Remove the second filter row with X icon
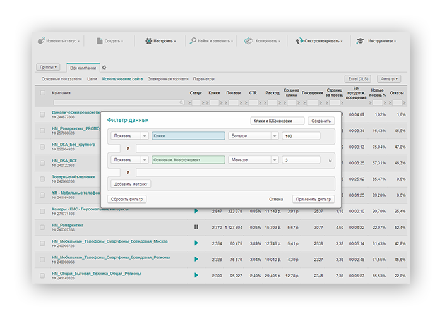 point(330,161)
